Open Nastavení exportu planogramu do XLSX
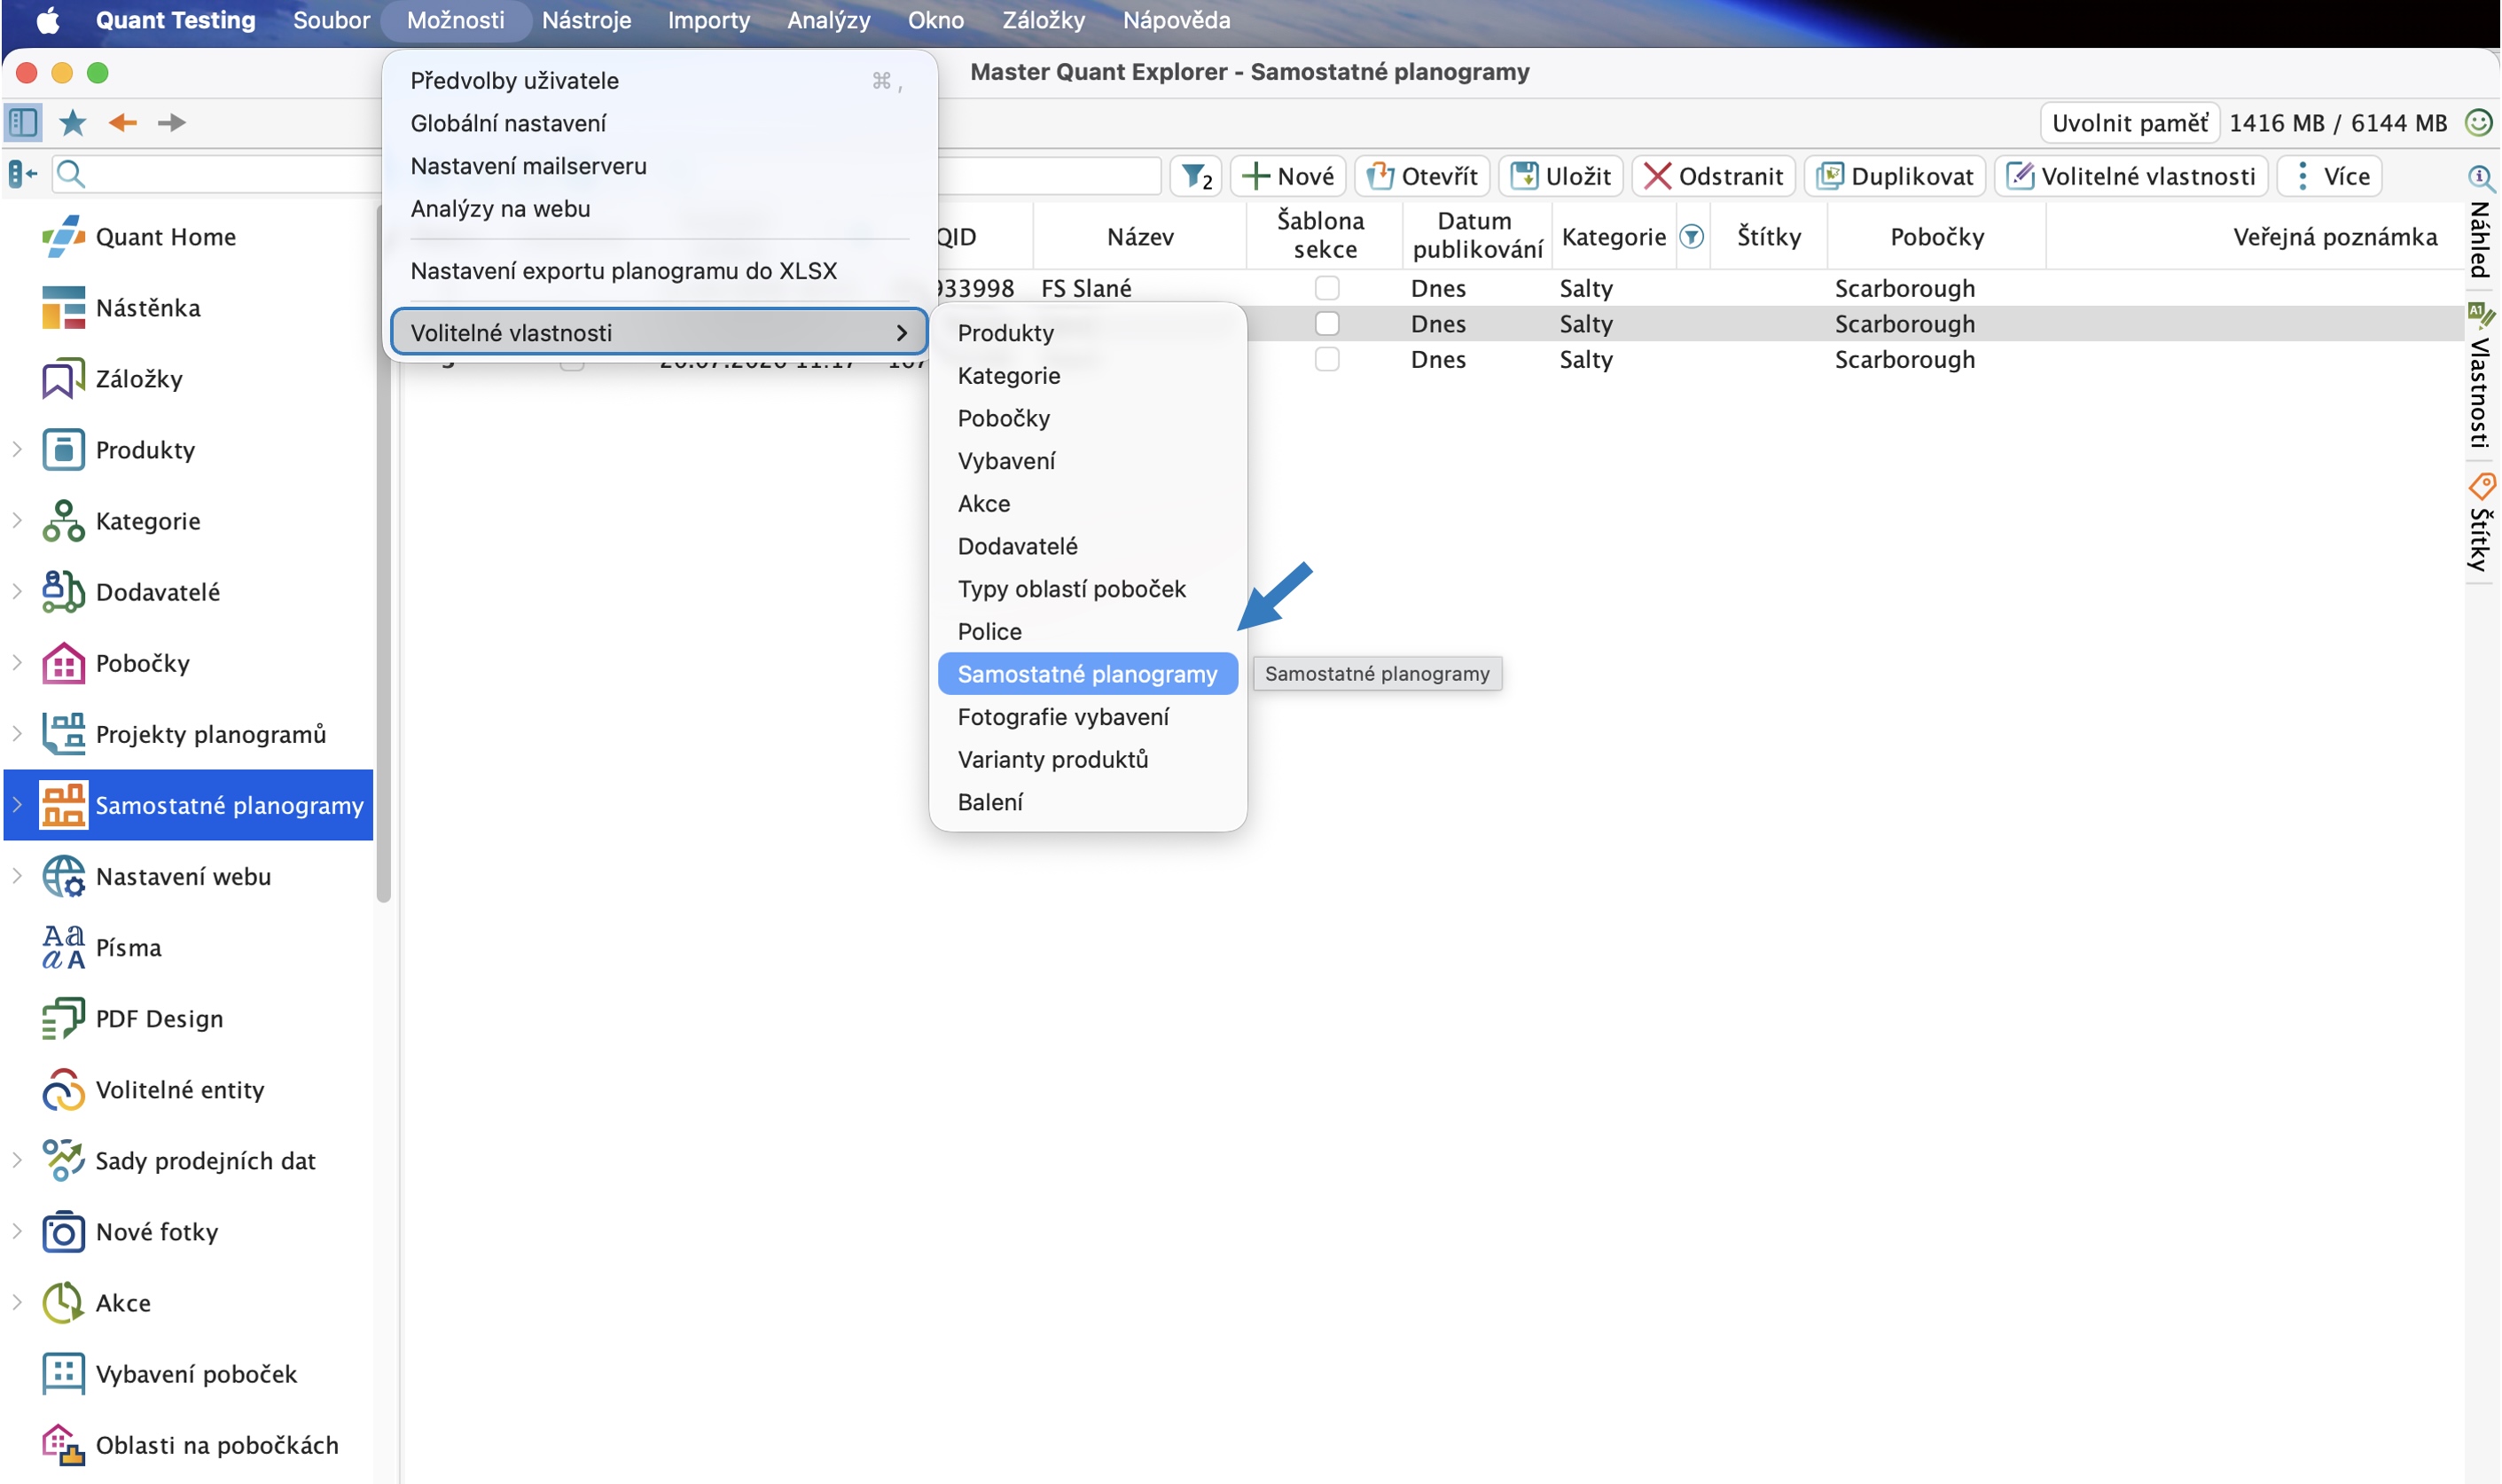Viewport: 2502px width, 1484px height. (659, 271)
